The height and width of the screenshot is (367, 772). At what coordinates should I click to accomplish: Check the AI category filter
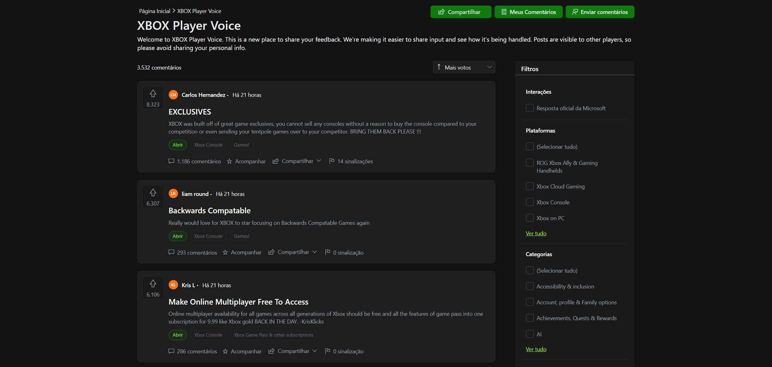(x=530, y=334)
